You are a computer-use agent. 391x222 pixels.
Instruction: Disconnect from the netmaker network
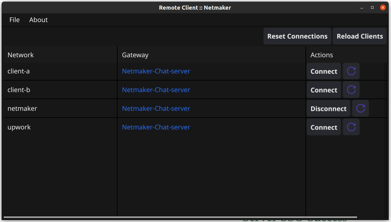tap(328, 109)
